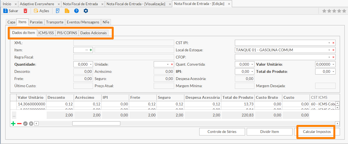Remove an item row with the red minus
348x144 pixels.
coord(19,124)
